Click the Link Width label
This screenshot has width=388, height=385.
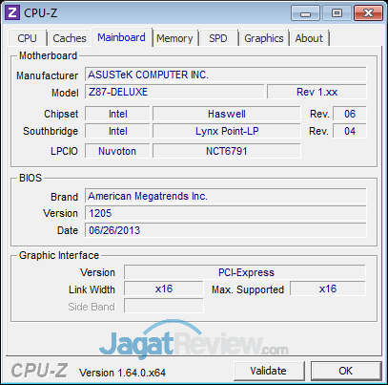pyautogui.click(x=92, y=289)
